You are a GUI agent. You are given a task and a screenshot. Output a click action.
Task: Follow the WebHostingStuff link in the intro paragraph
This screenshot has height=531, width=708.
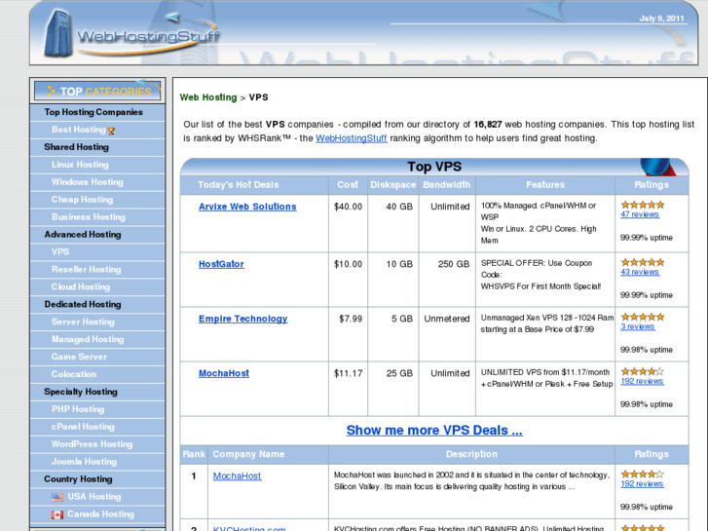coord(352,138)
